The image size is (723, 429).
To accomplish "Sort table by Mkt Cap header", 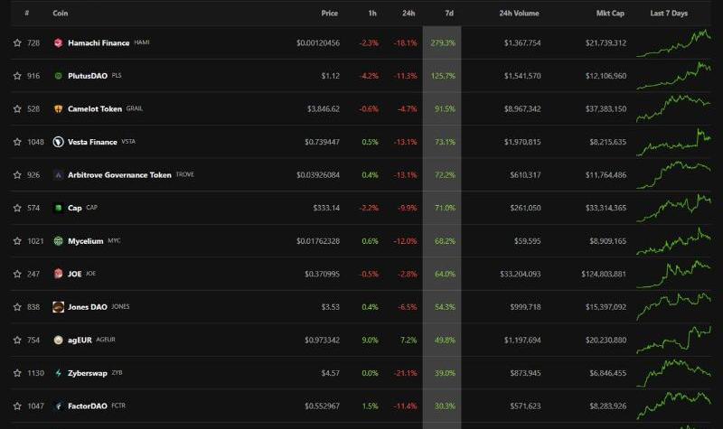I will (612, 14).
